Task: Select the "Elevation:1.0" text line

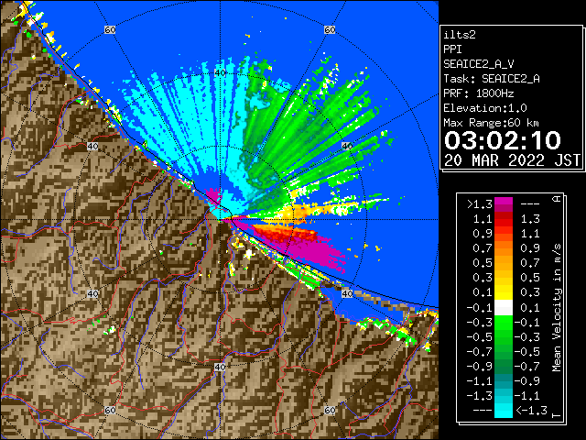Action: (x=485, y=108)
